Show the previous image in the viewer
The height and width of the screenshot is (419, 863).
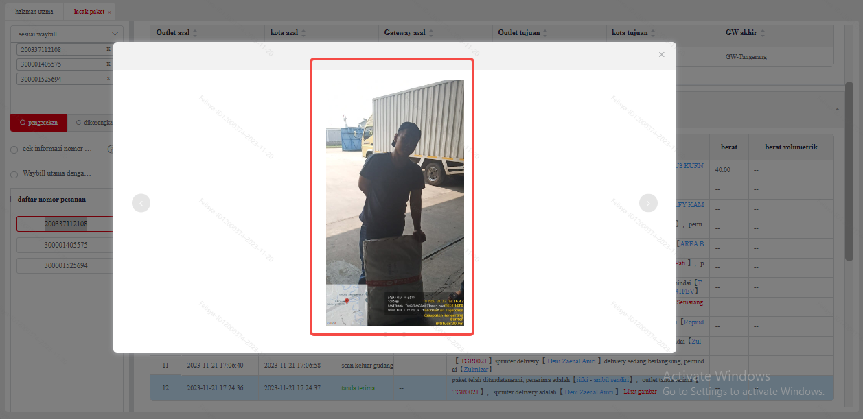click(x=141, y=203)
